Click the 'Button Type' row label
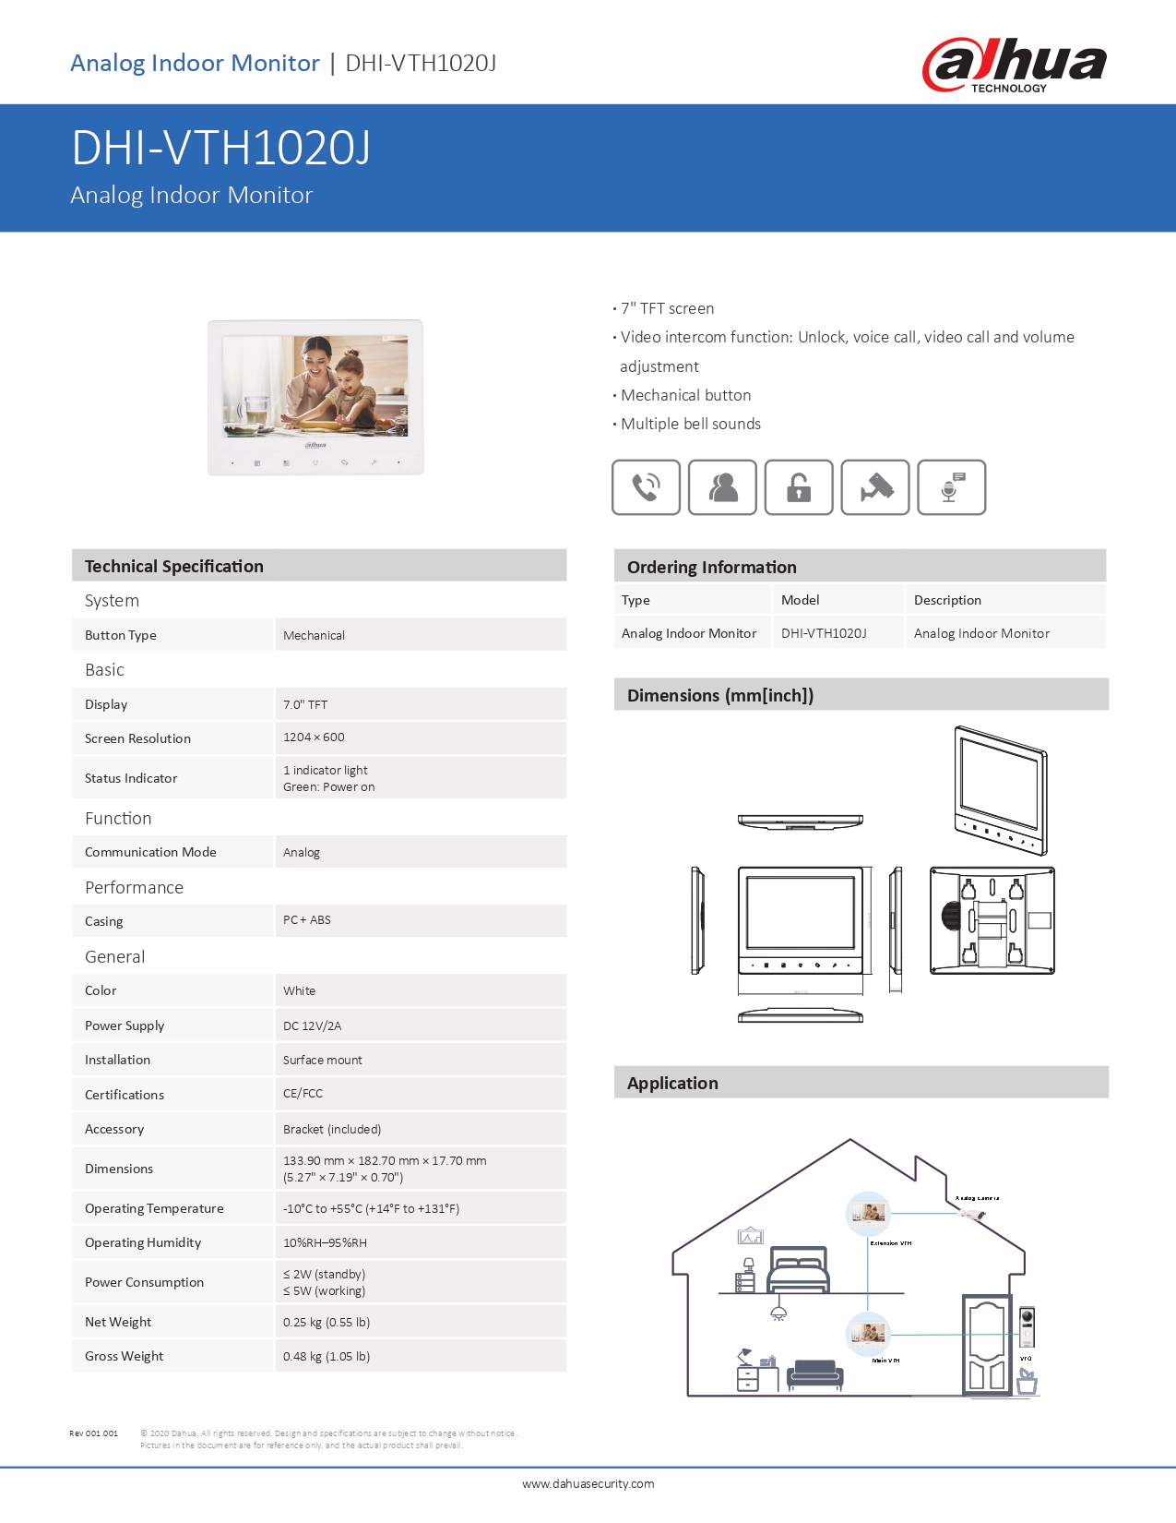 (x=121, y=635)
